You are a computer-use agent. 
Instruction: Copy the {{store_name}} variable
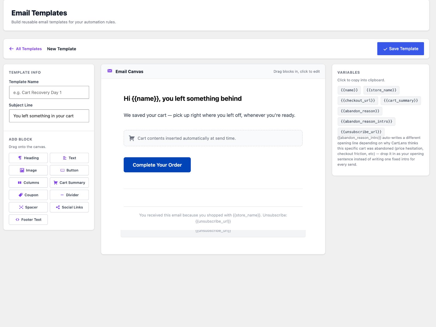pyautogui.click(x=381, y=90)
